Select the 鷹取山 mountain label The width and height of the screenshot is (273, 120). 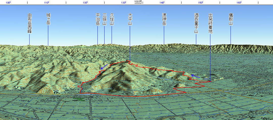[x=231, y=19]
